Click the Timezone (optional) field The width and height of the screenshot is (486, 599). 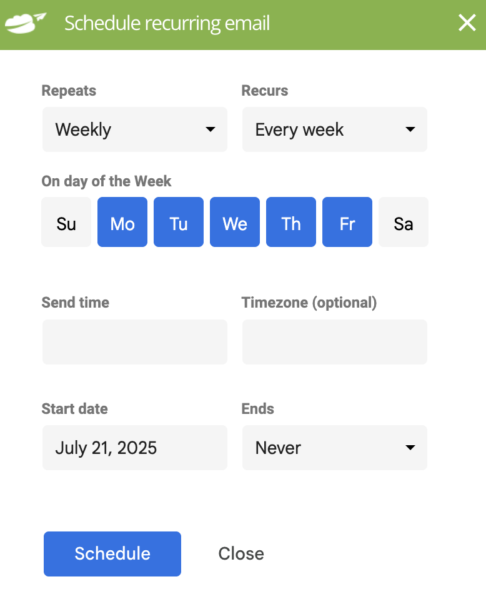pos(334,342)
